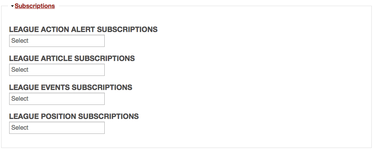Collapse the Subscriptions section using its triangle
Image resolution: width=376 pixels, height=151 pixels.
pos(12,6)
